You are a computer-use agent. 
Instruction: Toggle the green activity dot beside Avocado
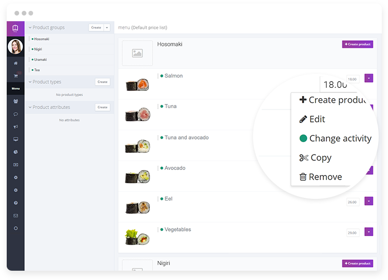[x=161, y=168]
